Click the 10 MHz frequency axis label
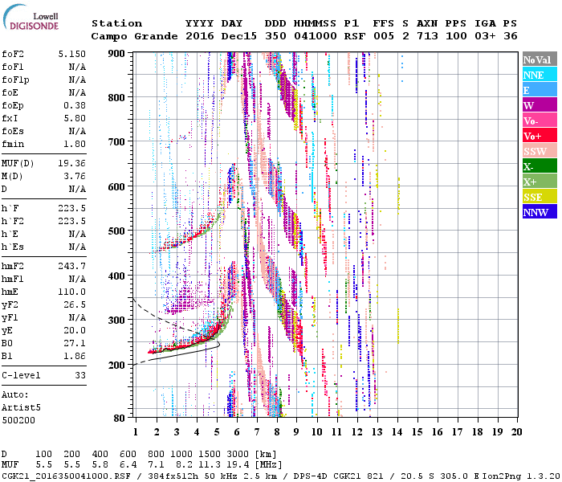562x482 pixels. click(x=317, y=432)
